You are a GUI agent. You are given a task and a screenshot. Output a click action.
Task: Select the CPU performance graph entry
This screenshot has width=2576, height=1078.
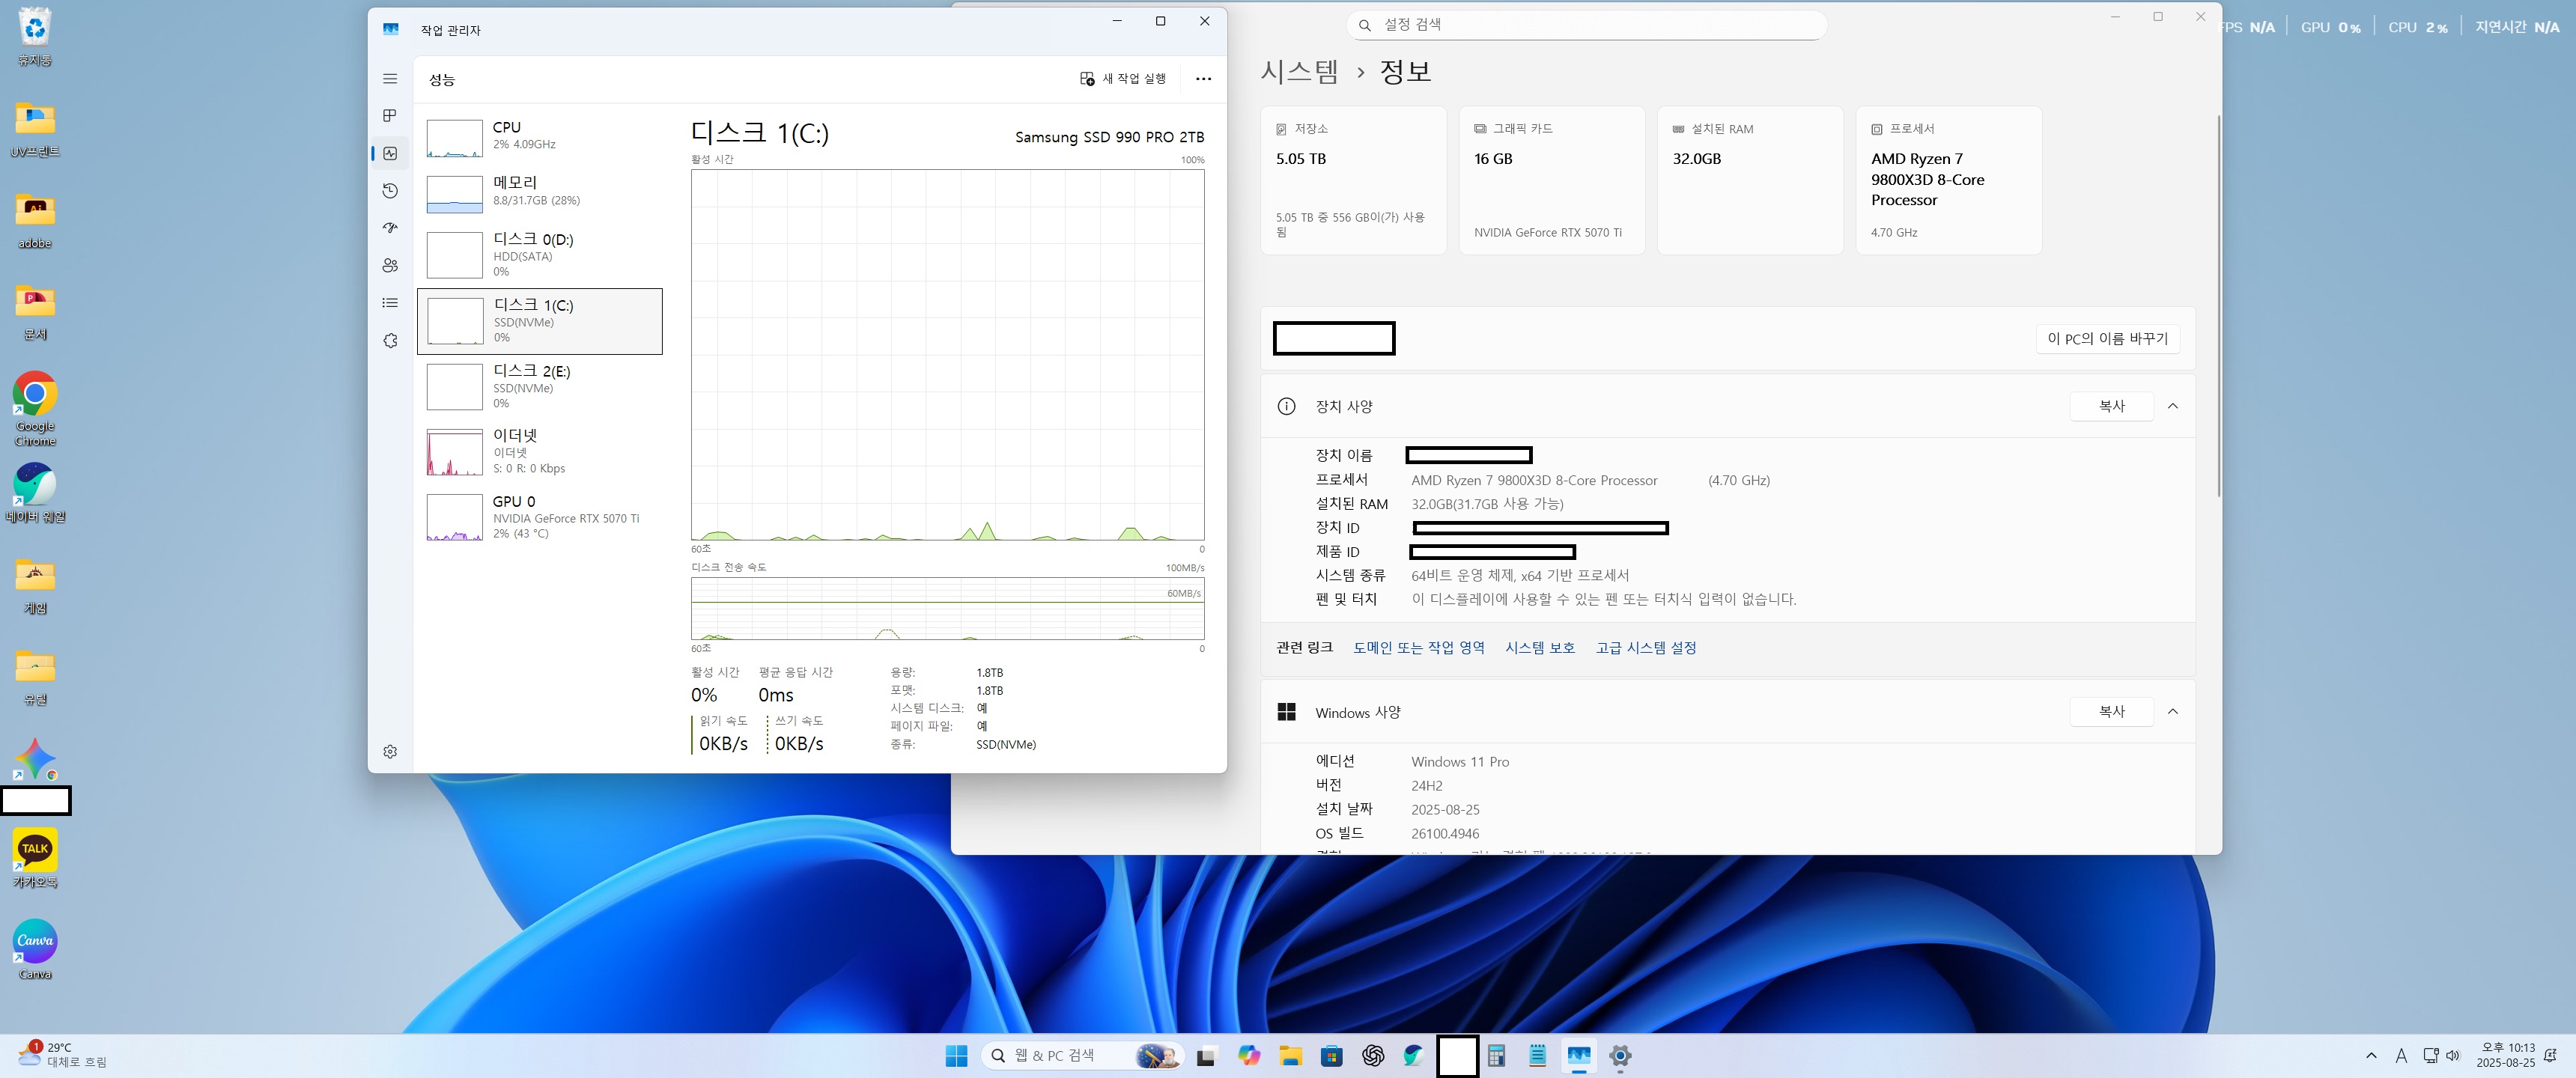click(540, 137)
